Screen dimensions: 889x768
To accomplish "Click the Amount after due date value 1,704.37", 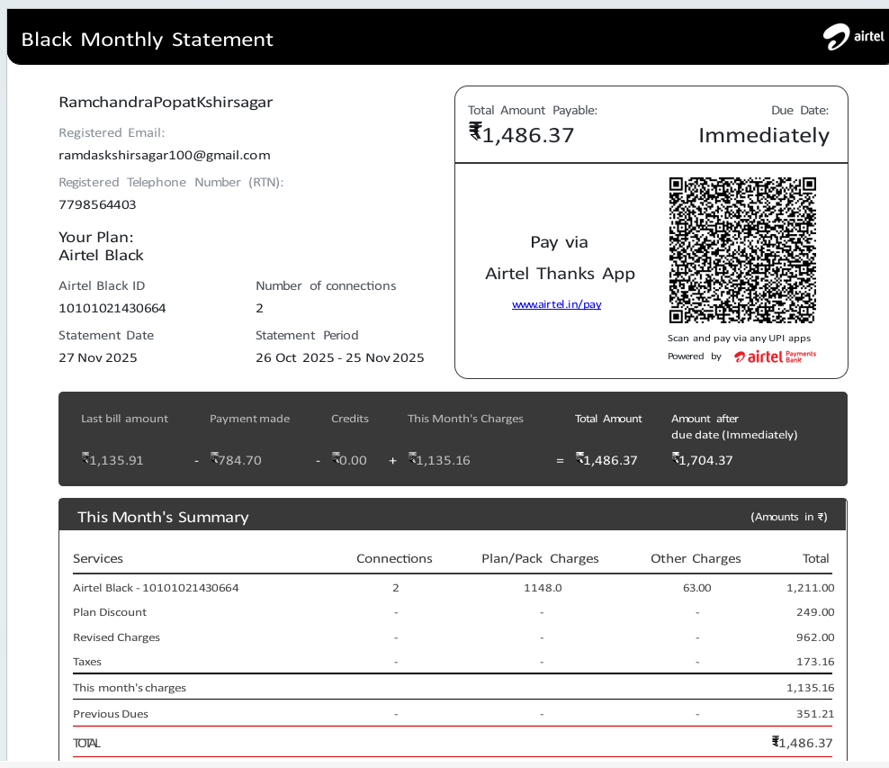I will (x=702, y=460).
